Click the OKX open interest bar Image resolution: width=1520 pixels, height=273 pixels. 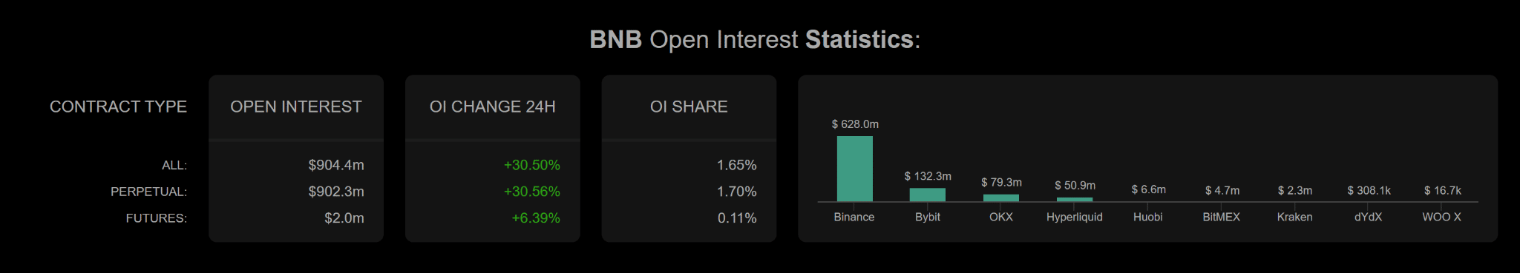pos(1000,198)
